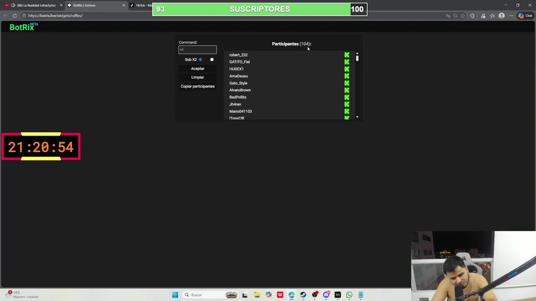The height and width of the screenshot is (301, 536).
Task: Open WPS Office from the taskbar
Action: [x=280, y=295]
